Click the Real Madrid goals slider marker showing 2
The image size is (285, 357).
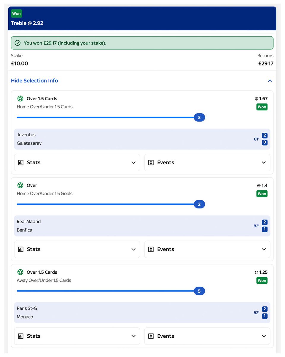tap(199, 204)
